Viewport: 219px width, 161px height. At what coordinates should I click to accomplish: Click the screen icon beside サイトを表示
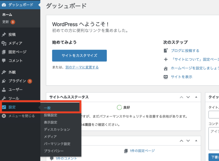click(x=166, y=77)
